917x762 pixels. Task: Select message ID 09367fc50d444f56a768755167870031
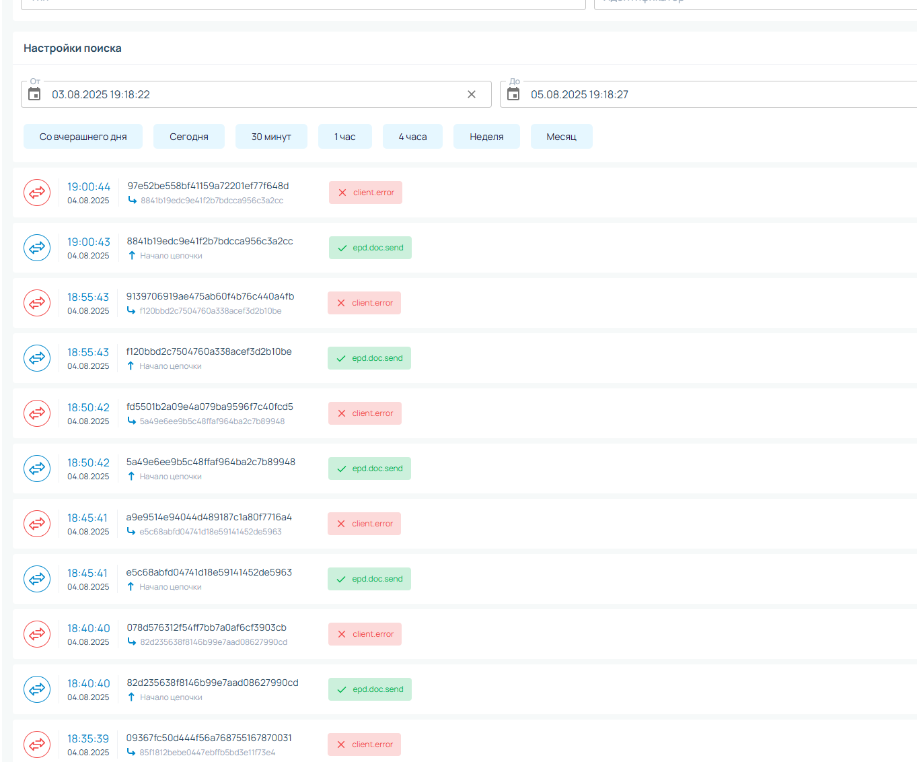pyautogui.click(x=209, y=738)
